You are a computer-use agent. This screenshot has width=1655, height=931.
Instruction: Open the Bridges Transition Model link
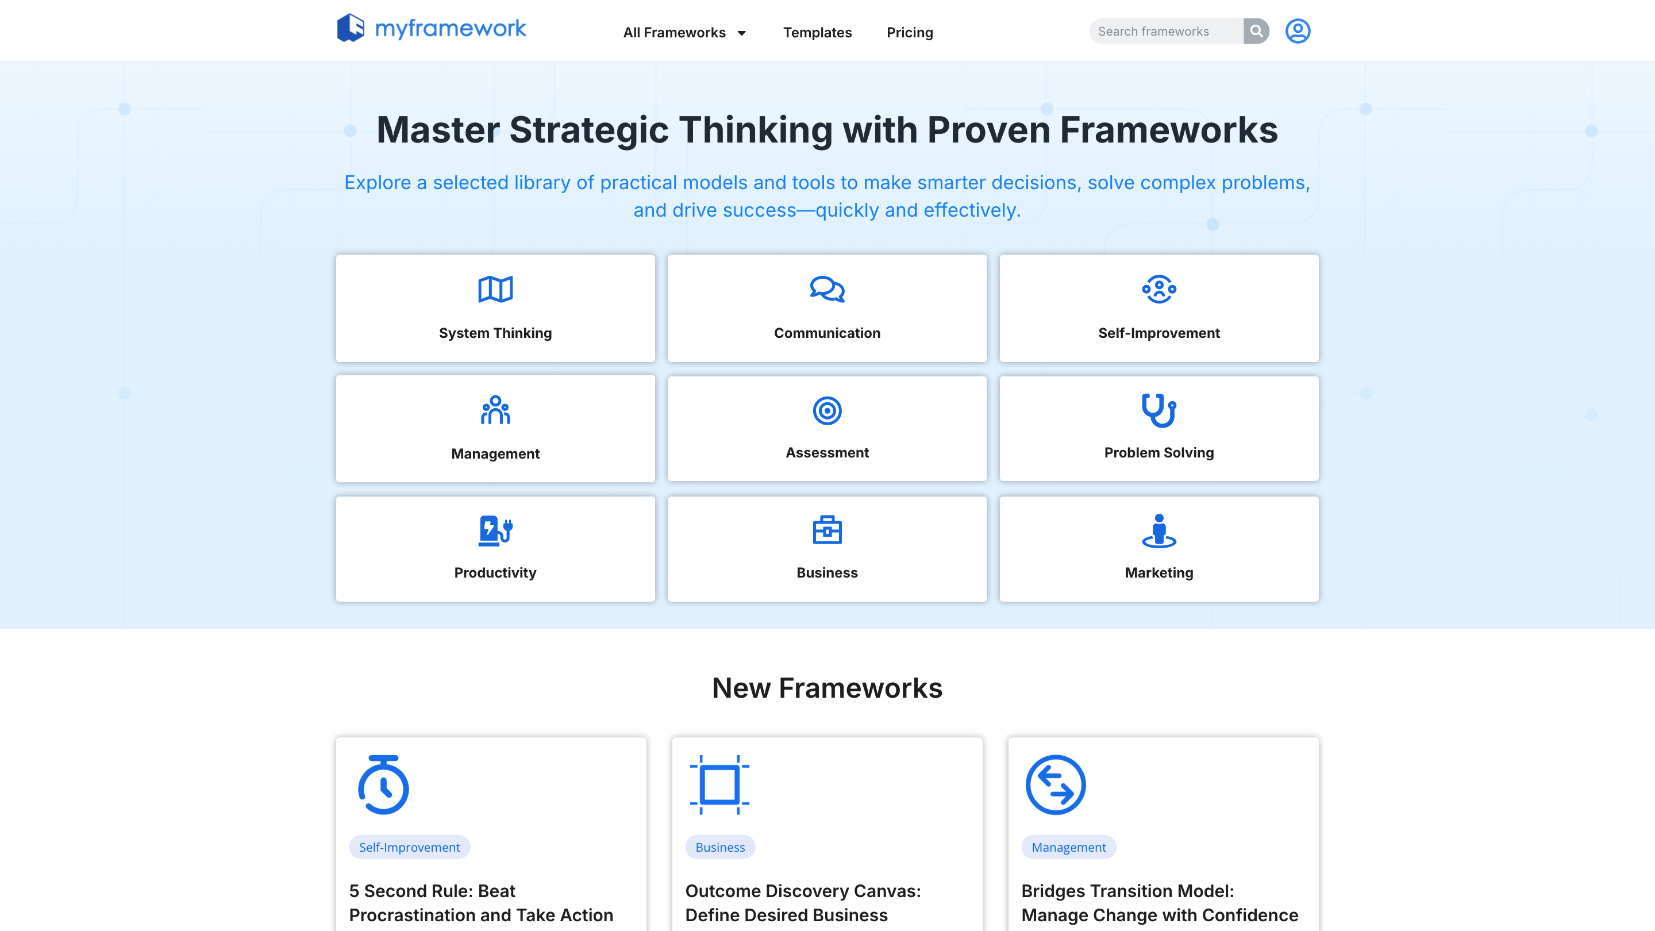pos(1160,903)
